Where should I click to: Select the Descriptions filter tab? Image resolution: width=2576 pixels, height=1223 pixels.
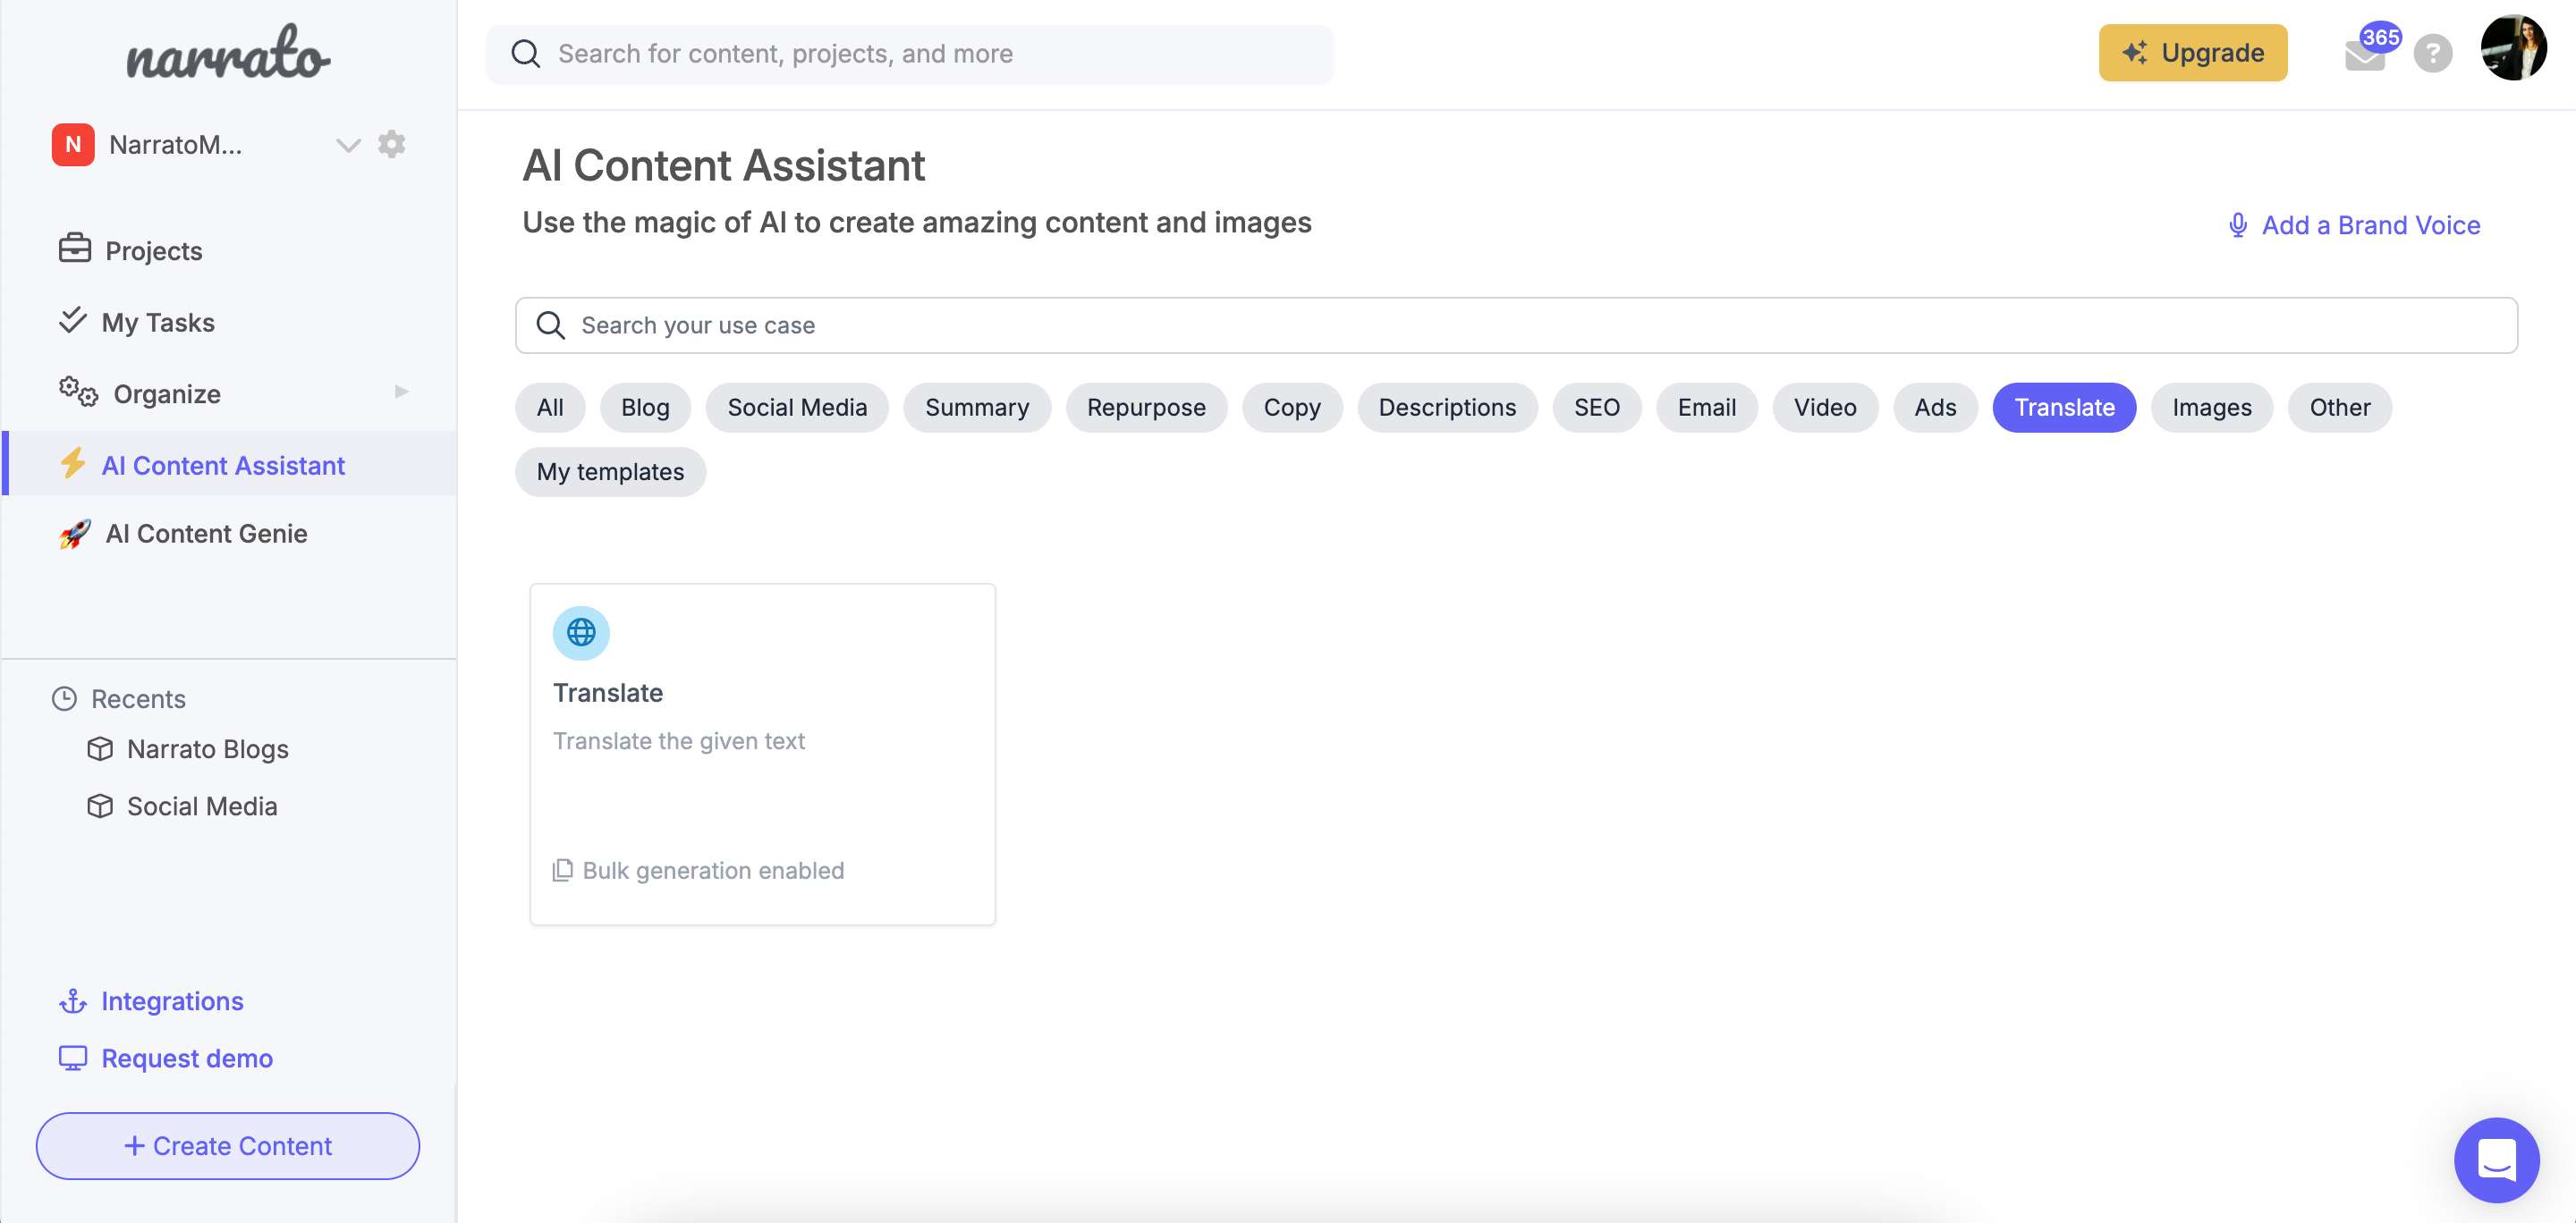point(1447,407)
